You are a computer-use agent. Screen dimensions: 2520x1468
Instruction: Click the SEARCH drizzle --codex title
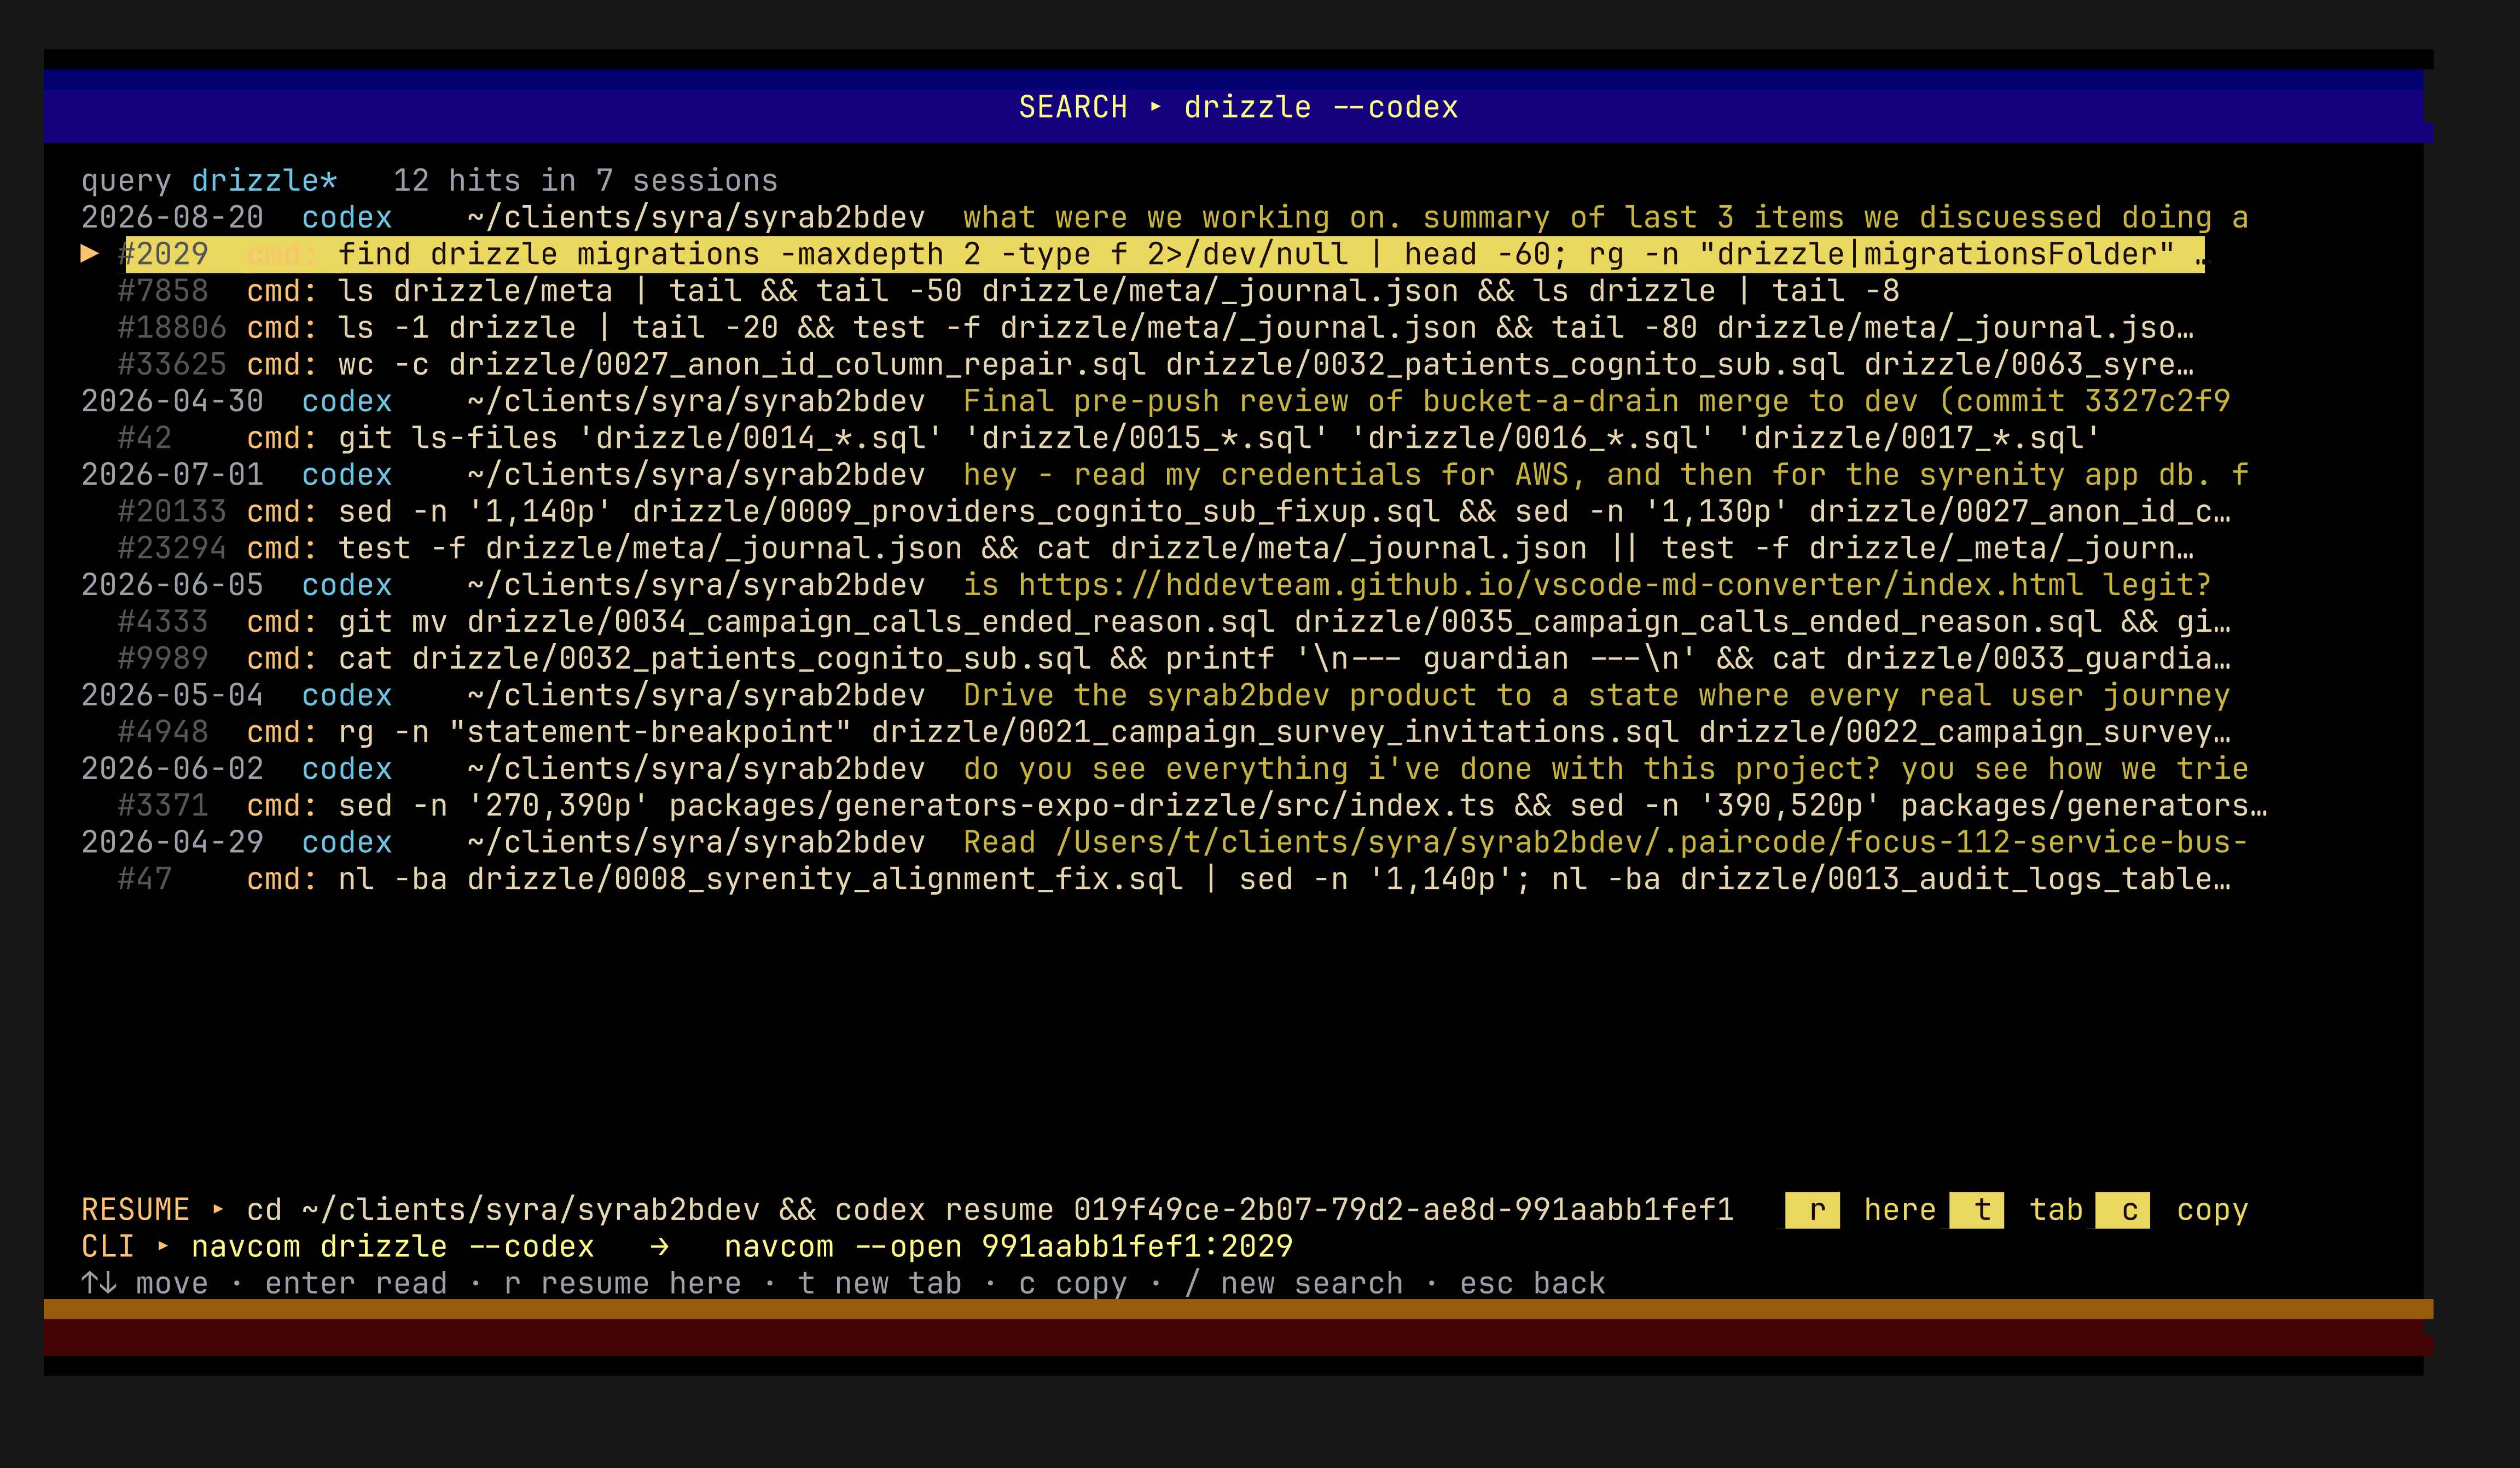click(x=1238, y=107)
